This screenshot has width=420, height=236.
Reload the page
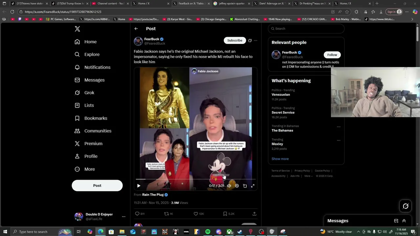[12, 12]
